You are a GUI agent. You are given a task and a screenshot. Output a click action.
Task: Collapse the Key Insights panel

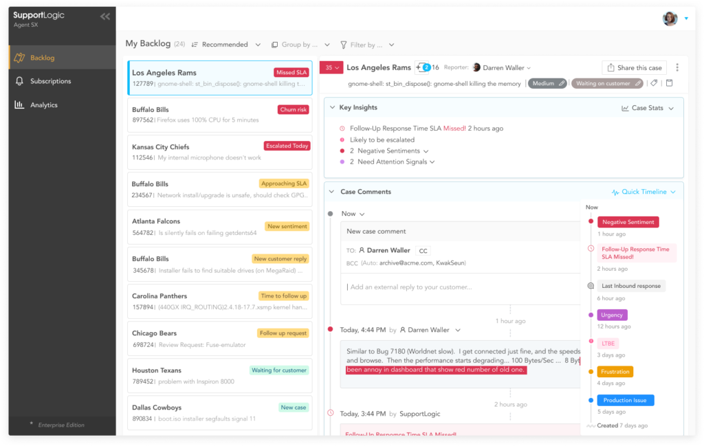(x=332, y=108)
